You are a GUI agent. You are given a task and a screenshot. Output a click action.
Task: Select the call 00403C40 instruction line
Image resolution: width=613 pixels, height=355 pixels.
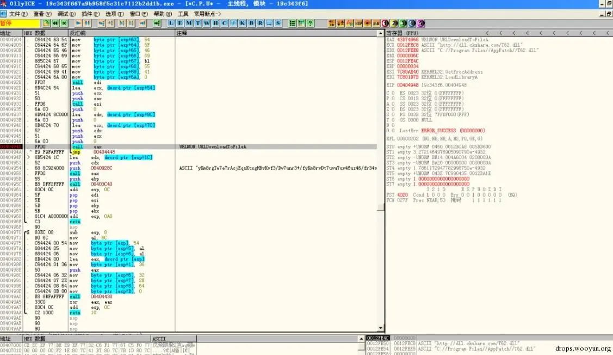(x=188, y=184)
